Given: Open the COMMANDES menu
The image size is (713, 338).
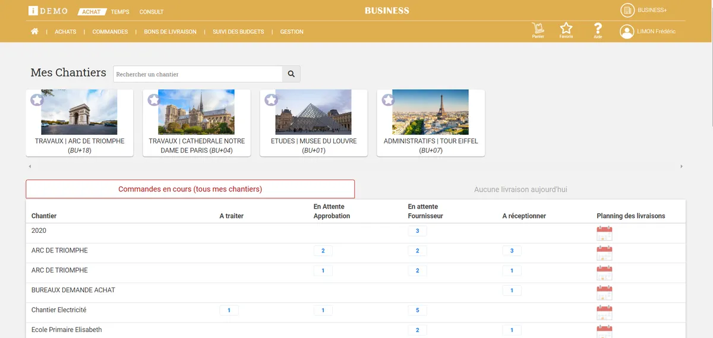Looking at the screenshot, I should 110,31.
